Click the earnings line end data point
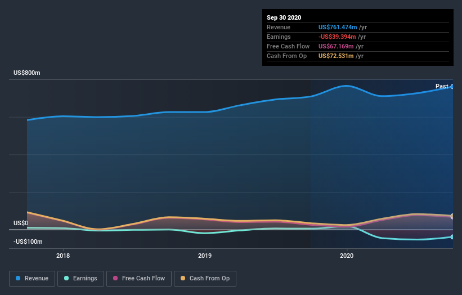 452,237
